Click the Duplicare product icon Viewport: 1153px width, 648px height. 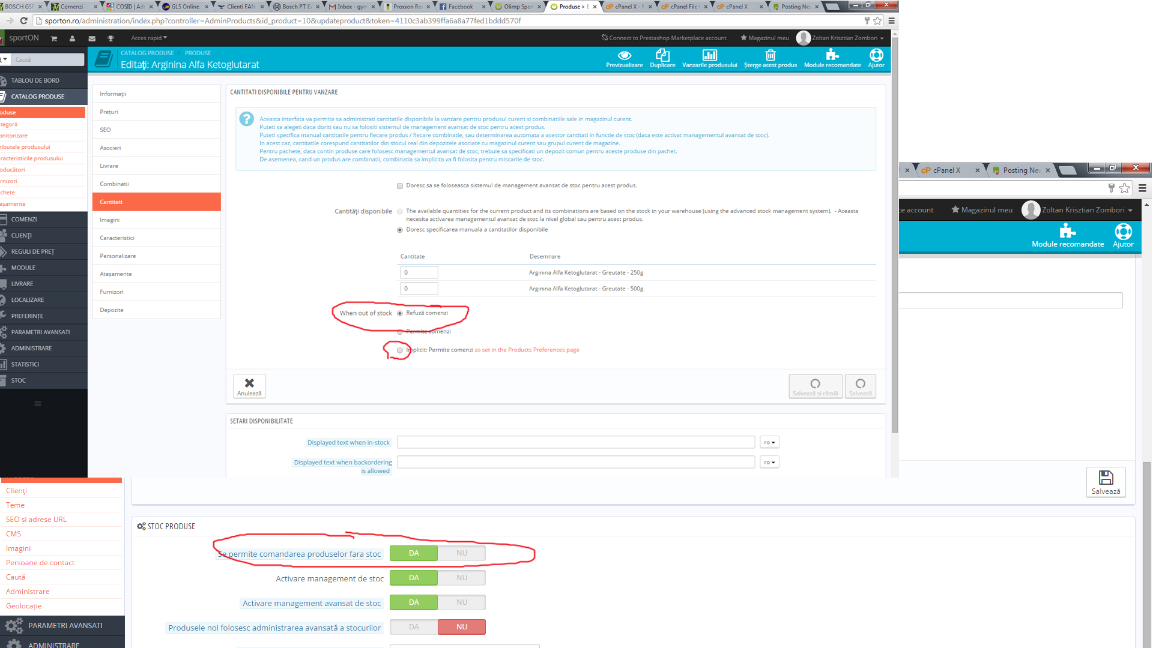(x=662, y=56)
